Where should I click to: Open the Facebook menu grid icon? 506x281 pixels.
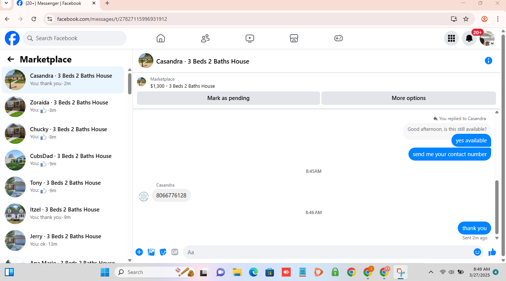pos(451,38)
